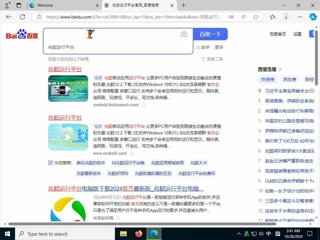Launch Firefox from the taskbar

pyautogui.click(x=138, y=234)
